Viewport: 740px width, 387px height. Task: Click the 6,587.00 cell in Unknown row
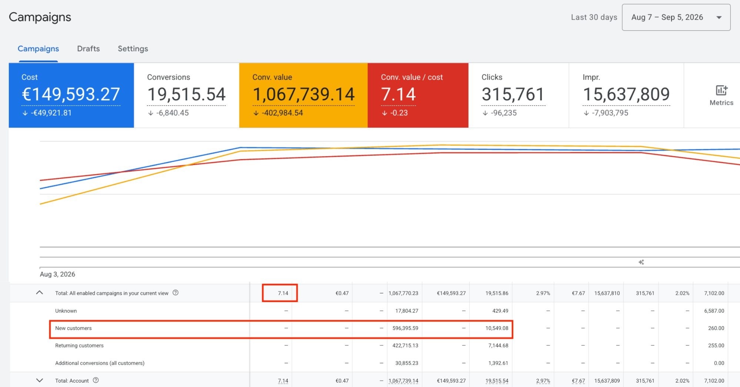pos(714,311)
